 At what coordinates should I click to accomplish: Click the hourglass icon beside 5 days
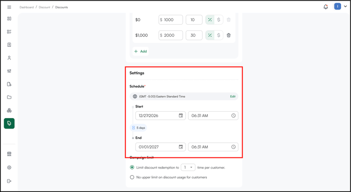click(134, 127)
